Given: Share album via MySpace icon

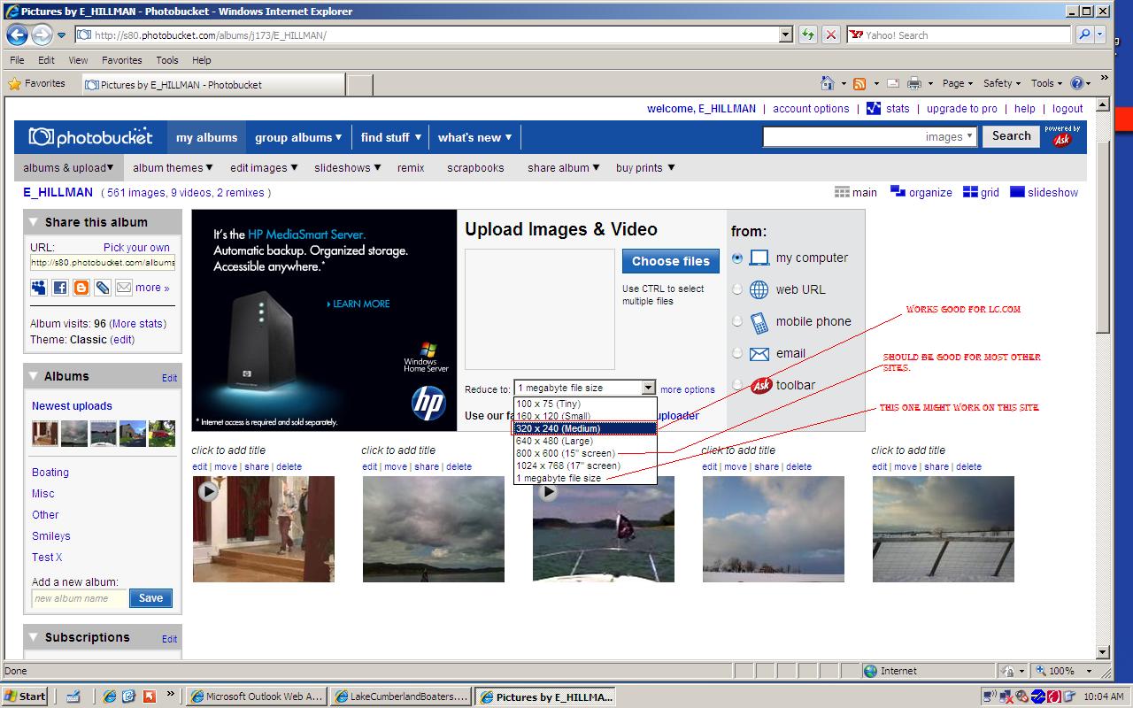Looking at the screenshot, I should pyautogui.click(x=39, y=288).
